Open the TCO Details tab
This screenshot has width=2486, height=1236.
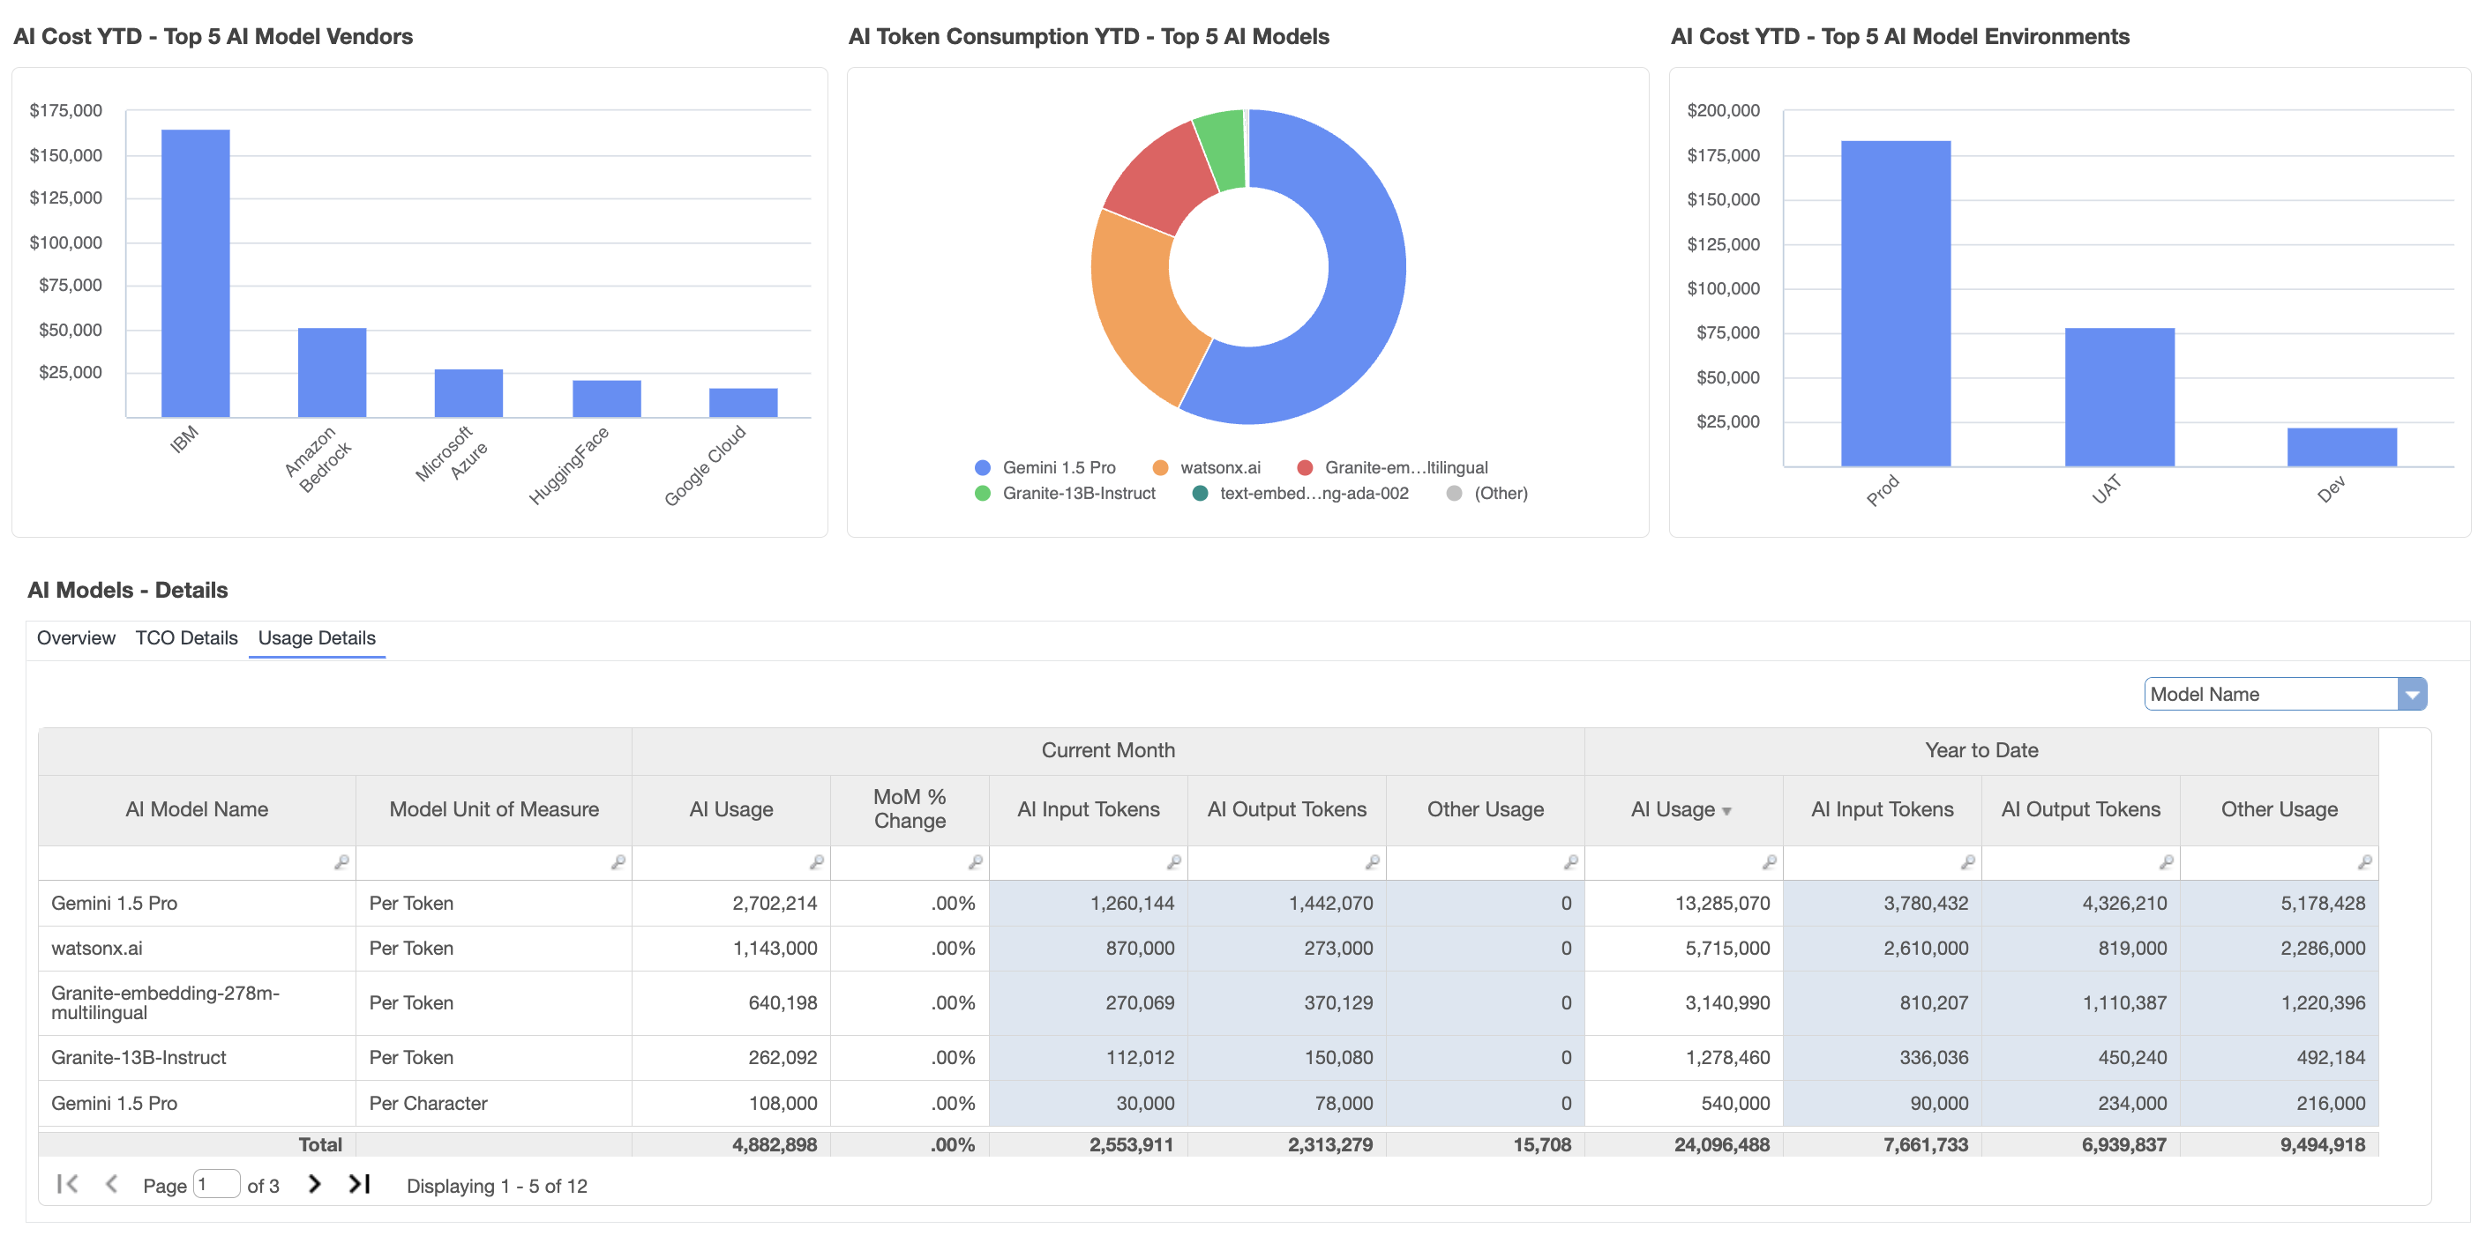tap(185, 637)
